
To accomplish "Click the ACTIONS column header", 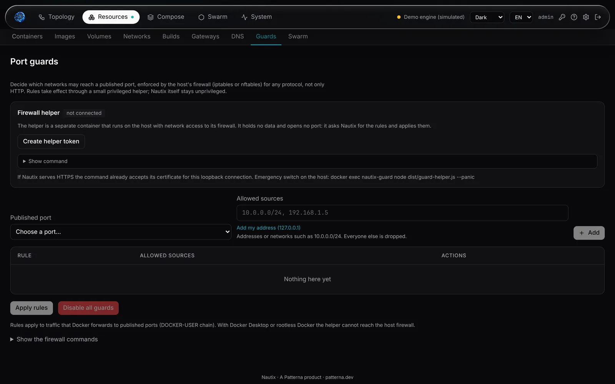I will tap(454, 255).
